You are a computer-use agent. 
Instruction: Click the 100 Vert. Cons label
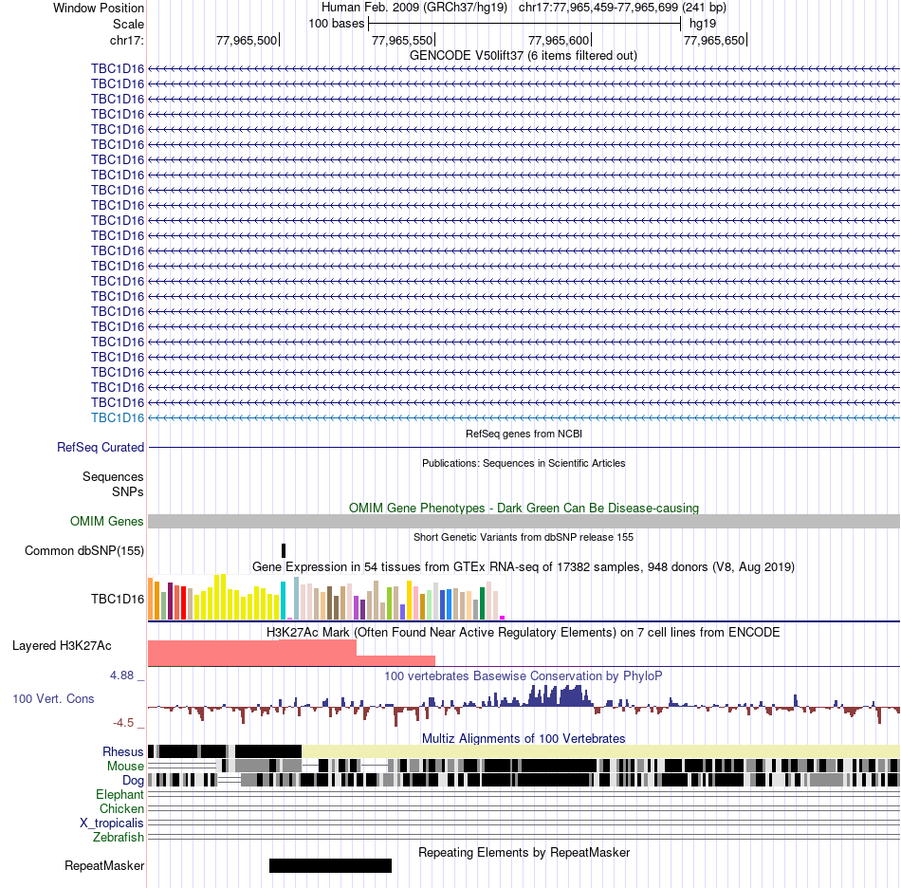53,699
